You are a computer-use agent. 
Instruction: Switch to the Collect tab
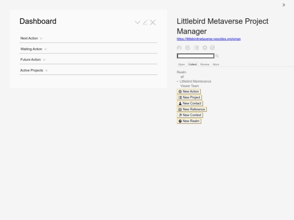coord(193,64)
